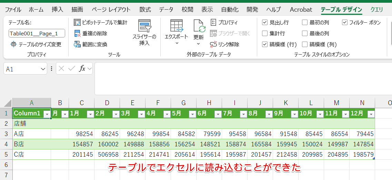This screenshot has width=392, height=180.
Task: Click the formula bar cancel X icon
Action: point(61,68)
